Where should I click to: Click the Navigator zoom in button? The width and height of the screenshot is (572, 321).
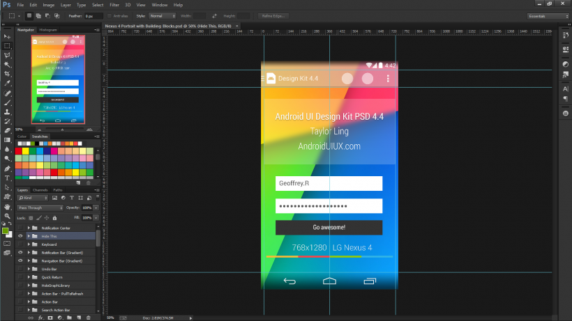[x=89, y=130]
